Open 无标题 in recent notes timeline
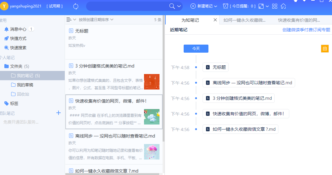The height and width of the screenshot is (175, 332). click(x=215, y=68)
